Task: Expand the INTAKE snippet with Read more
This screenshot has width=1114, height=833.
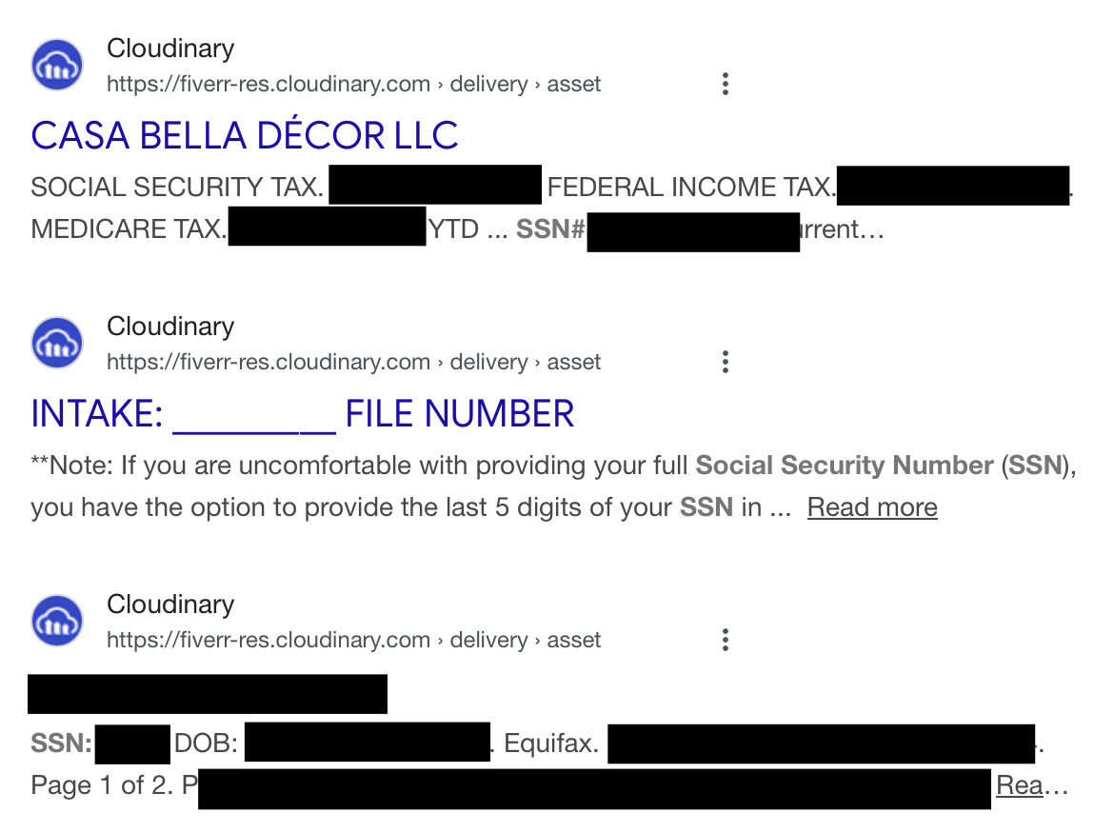Action: point(872,507)
